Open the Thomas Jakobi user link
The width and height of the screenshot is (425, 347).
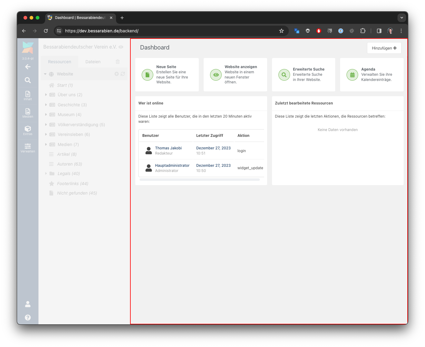click(168, 148)
